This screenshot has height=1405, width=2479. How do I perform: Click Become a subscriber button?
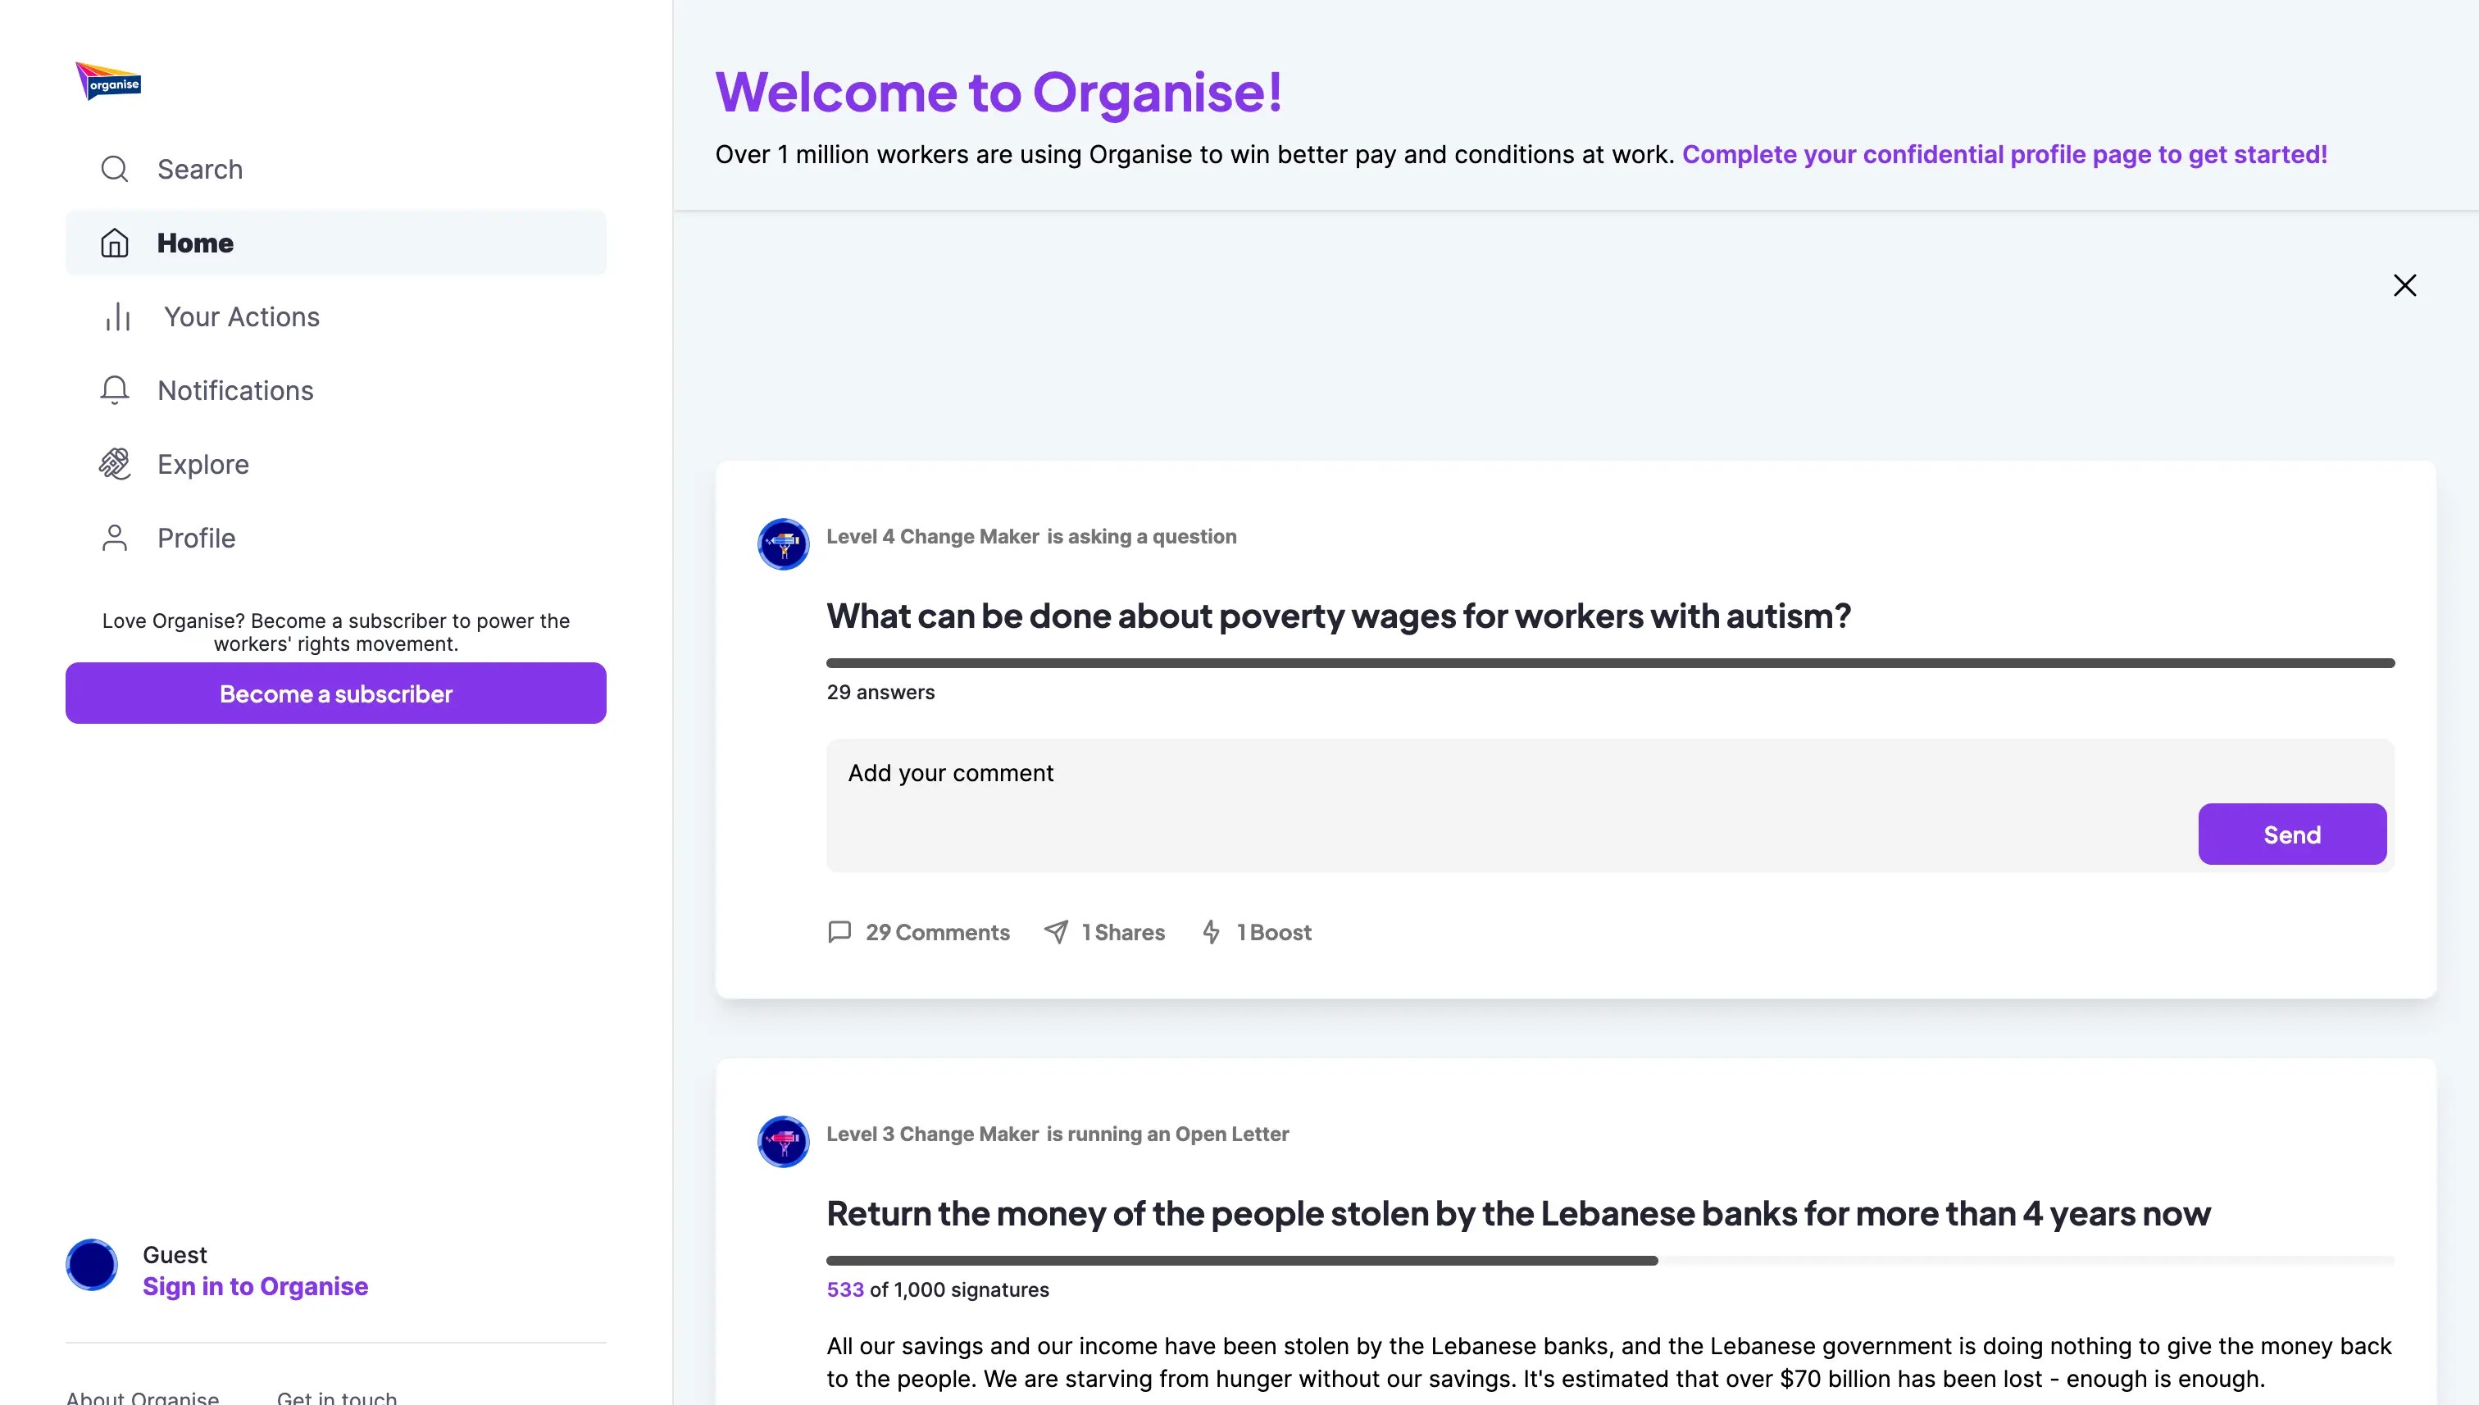tap(335, 693)
